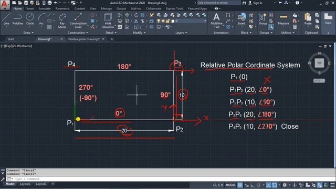
Task: Click the Undo arrow in quick access toolbar
Action: pos(56,3)
